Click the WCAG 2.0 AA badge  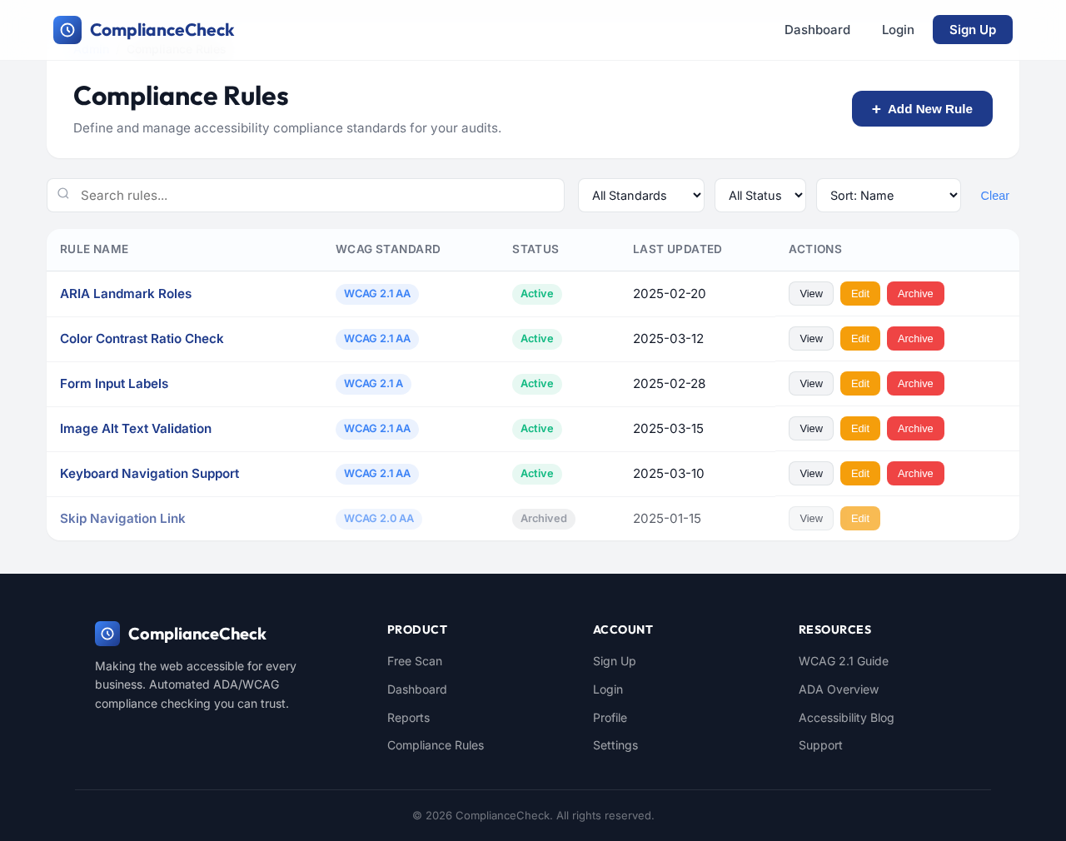(x=379, y=519)
